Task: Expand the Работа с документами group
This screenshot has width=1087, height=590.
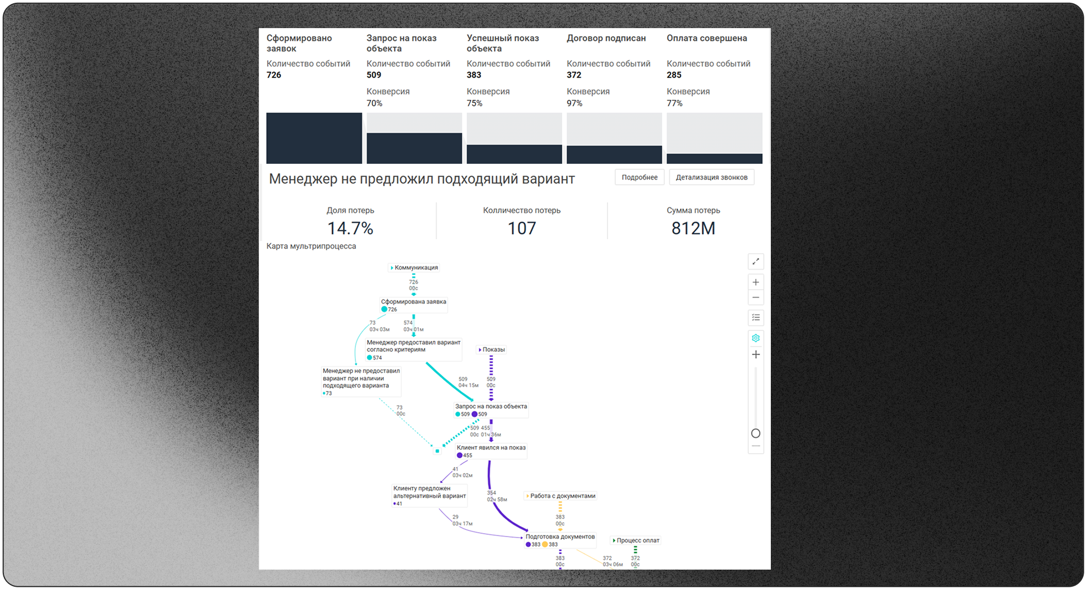Action: pos(527,496)
